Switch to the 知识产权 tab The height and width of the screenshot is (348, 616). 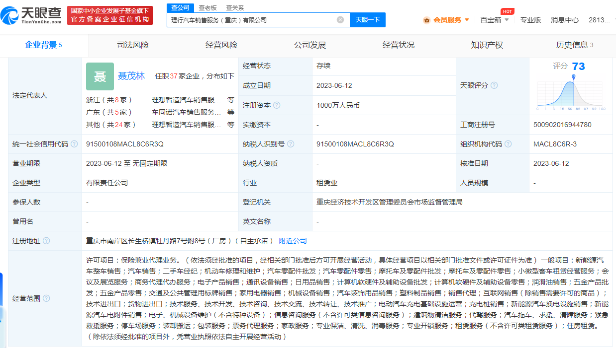(487, 45)
